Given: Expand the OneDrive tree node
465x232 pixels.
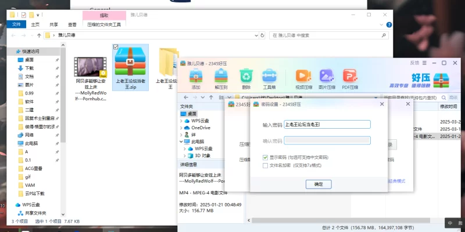Looking at the screenshot, I should click(181, 128).
